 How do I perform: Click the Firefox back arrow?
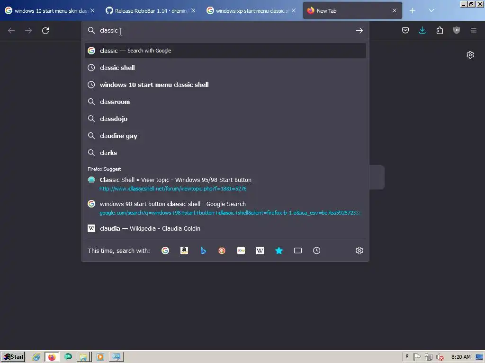tap(11, 31)
